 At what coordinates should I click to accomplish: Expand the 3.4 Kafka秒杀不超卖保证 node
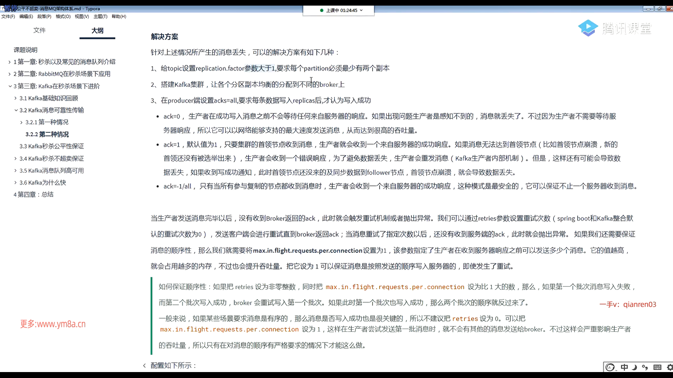pyautogui.click(x=15, y=159)
